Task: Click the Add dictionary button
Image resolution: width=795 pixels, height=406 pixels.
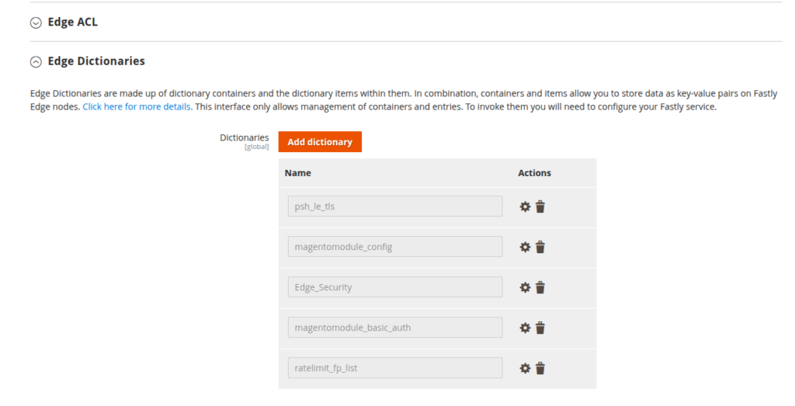Action: click(320, 142)
